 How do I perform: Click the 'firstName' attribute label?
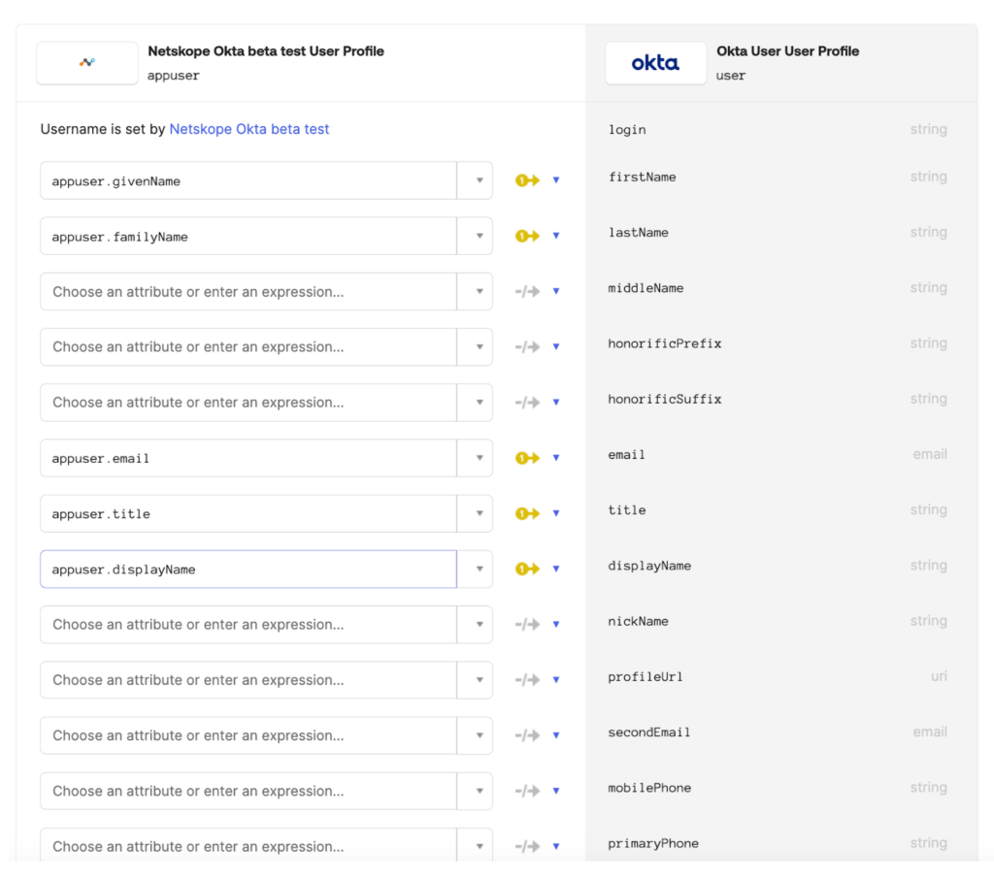[643, 178]
